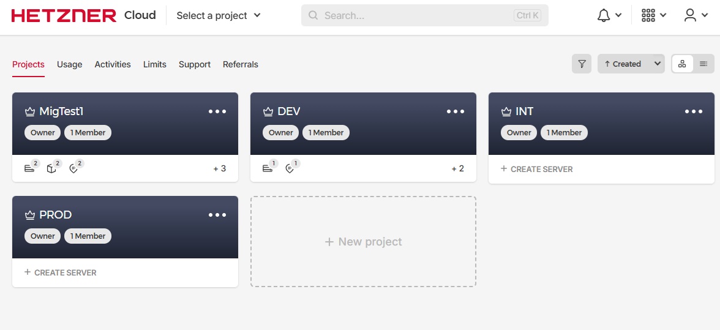Open INT three-dot options menu
720x330 pixels.
[693, 111]
